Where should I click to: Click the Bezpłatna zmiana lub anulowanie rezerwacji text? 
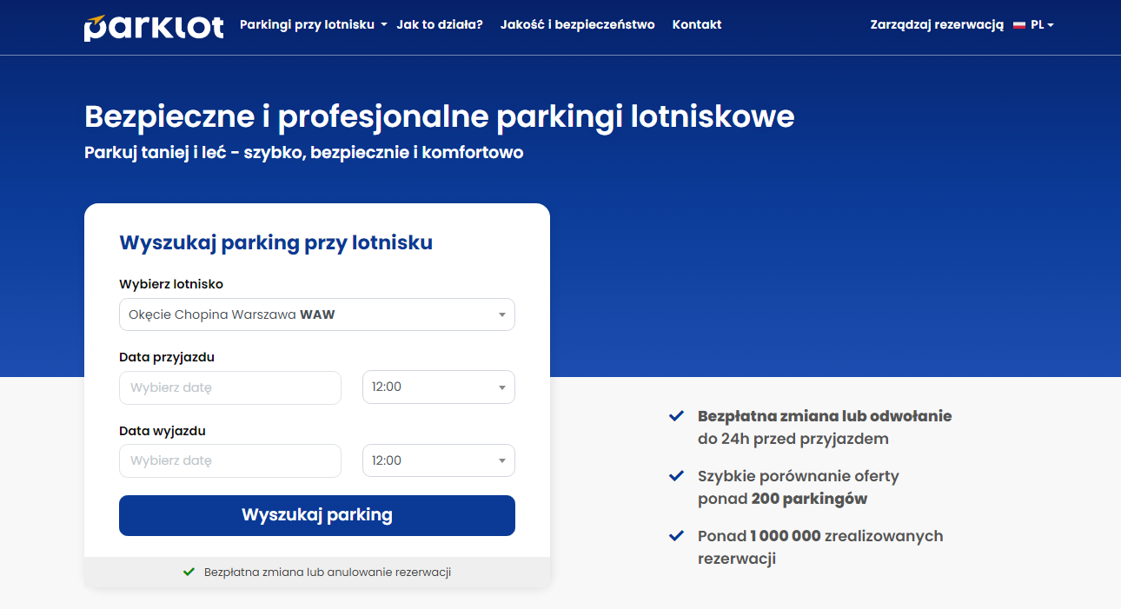[327, 572]
